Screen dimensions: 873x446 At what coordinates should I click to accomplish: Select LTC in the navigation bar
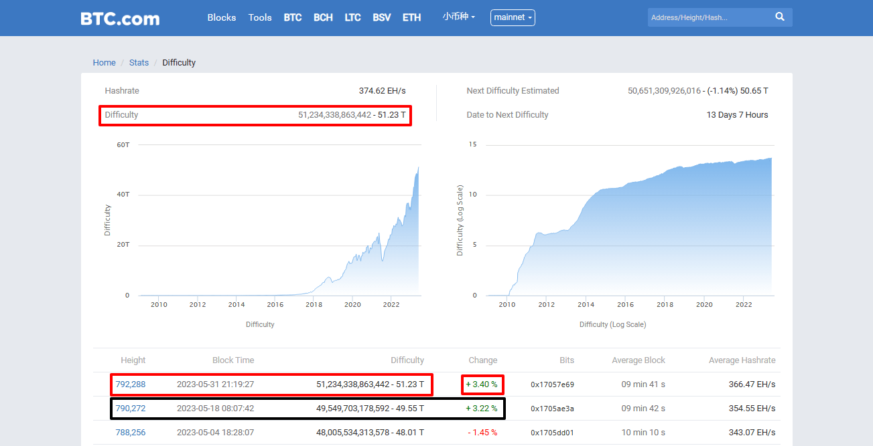pyautogui.click(x=352, y=17)
